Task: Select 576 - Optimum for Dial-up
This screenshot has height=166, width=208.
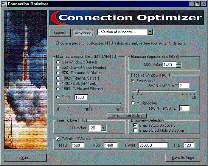Action: click(58, 73)
